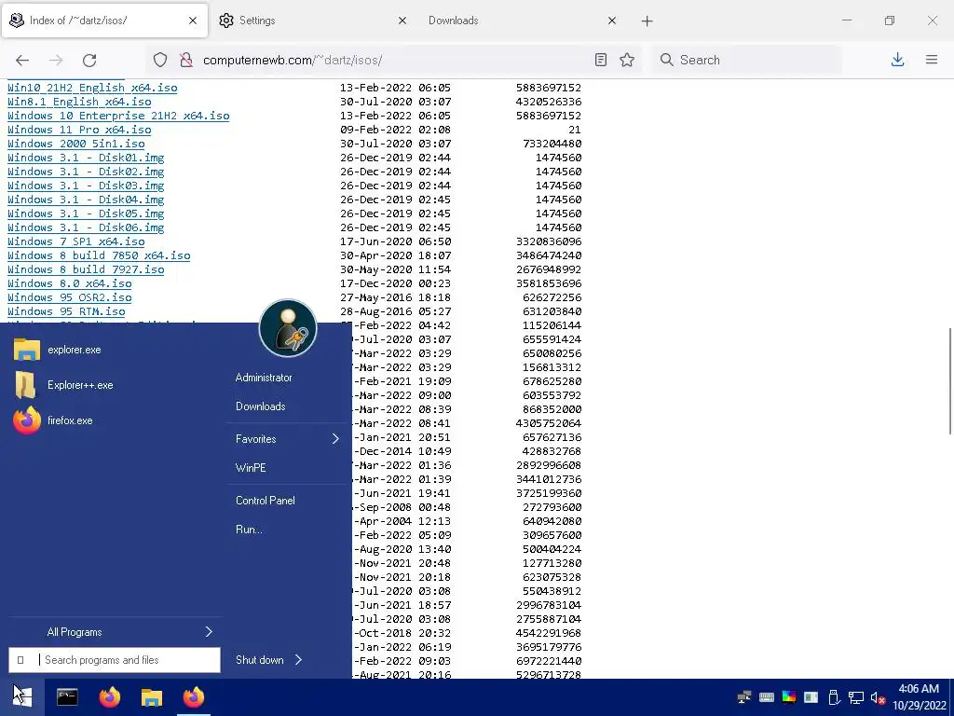954x716 pixels.
Task: Click the forward navigation arrow
Action: tap(56, 60)
